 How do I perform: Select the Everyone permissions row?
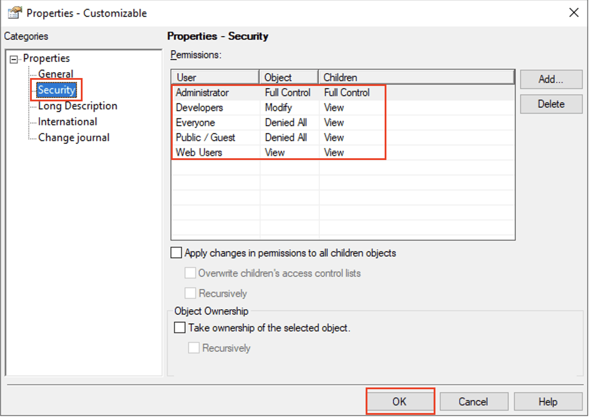coord(195,123)
